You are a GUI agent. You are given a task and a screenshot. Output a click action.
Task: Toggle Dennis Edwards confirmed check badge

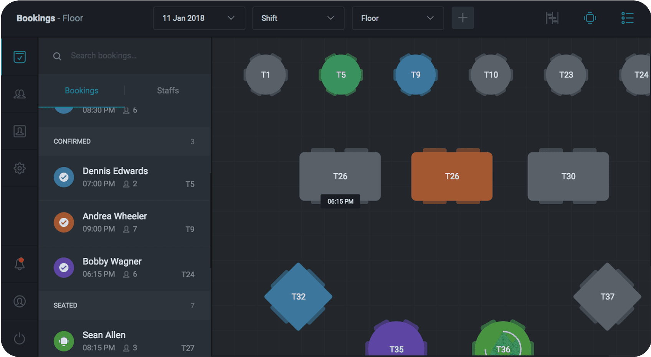tap(64, 177)
